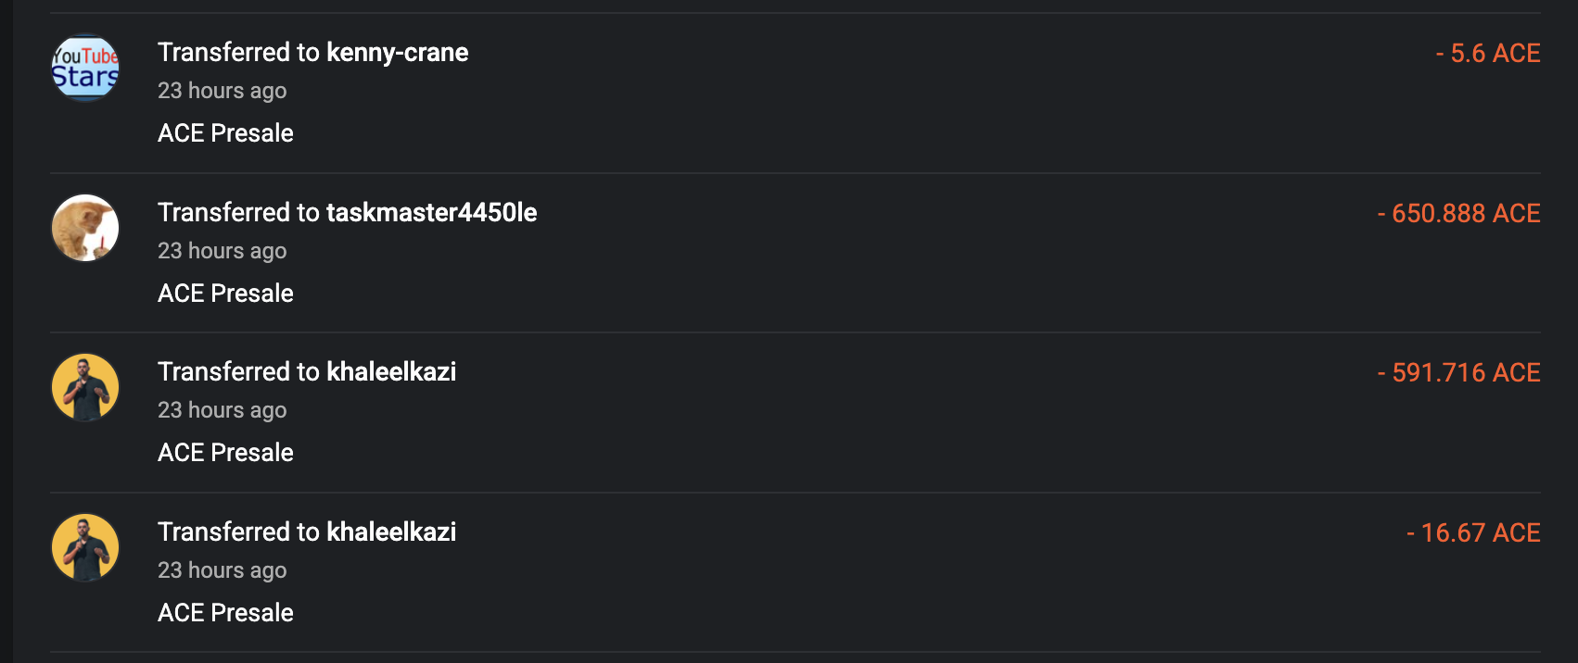Click the timestamp in 591.716 ACE row
This screenshot has width=1578, height=663.
222,410
